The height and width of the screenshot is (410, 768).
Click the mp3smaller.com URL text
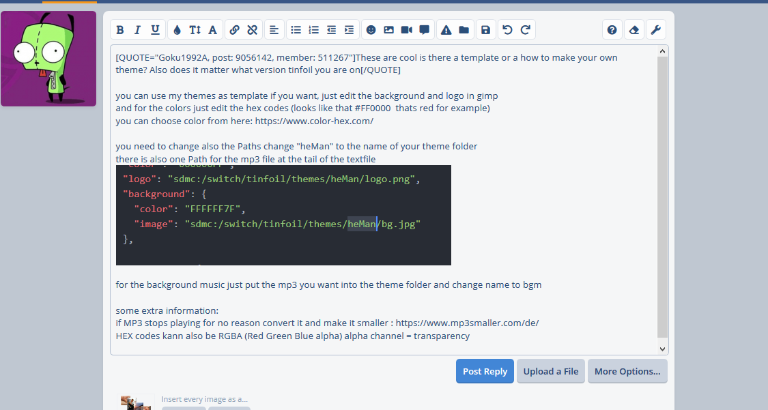[467, 323]
